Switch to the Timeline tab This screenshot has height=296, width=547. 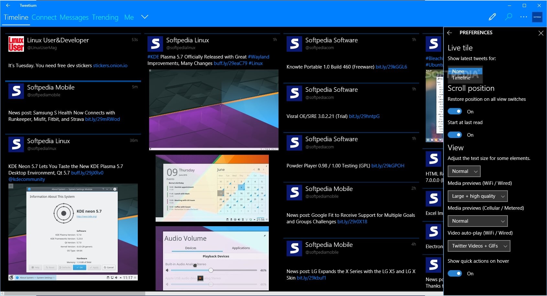(16, 17)
